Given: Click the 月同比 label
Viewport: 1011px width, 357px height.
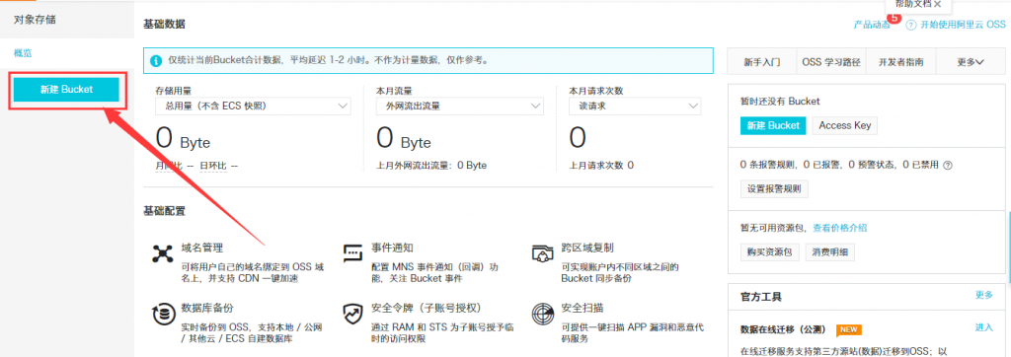Looking at the screenshot, I should coord(169,166).
